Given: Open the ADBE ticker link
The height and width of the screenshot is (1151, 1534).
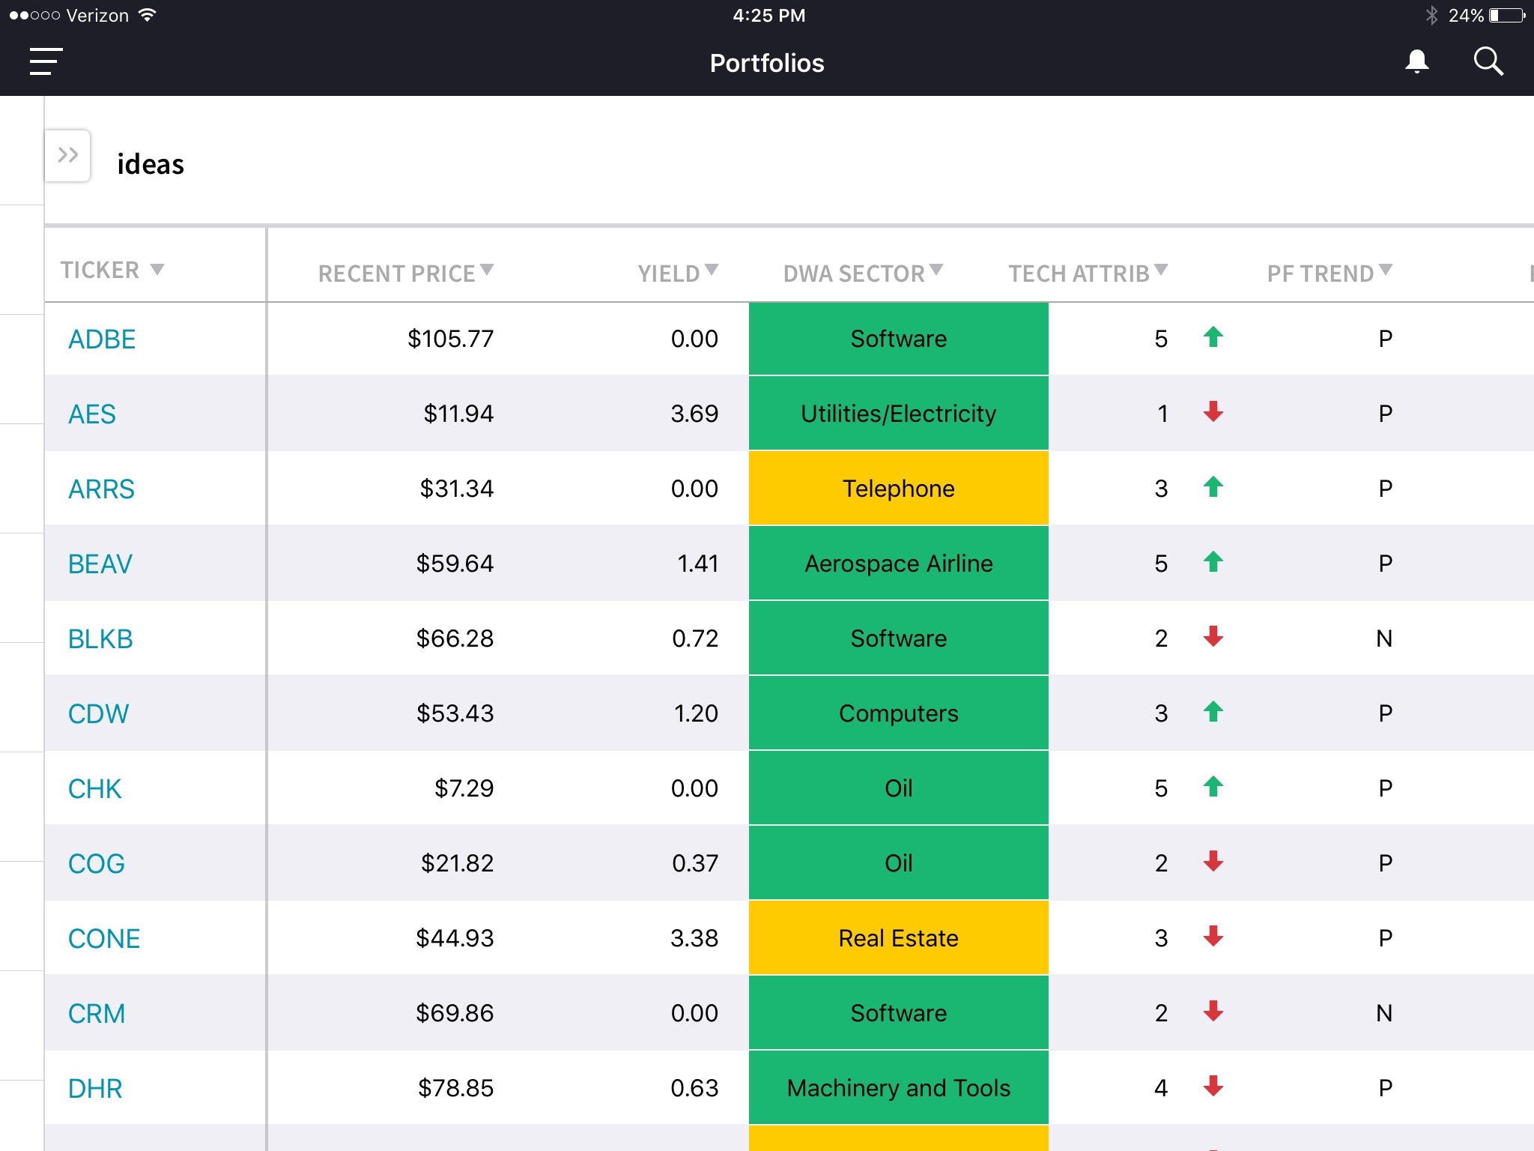Looking at the screenshot, I should pos(102,339).
